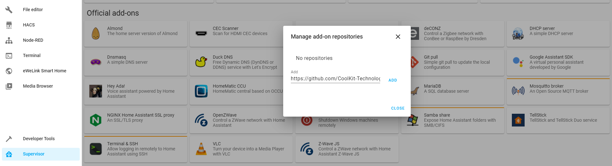Image resolution: width=612 pixels, height=166 pixels.
Task: Click the File editor wrench icon
Action: [9, 10]
